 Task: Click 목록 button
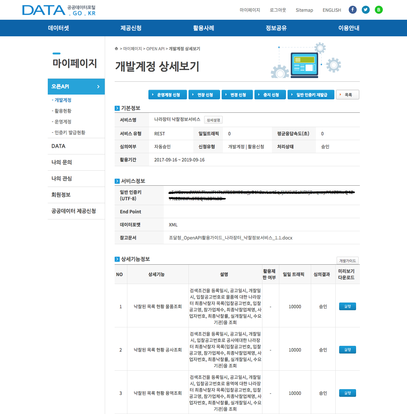point(347,95)
